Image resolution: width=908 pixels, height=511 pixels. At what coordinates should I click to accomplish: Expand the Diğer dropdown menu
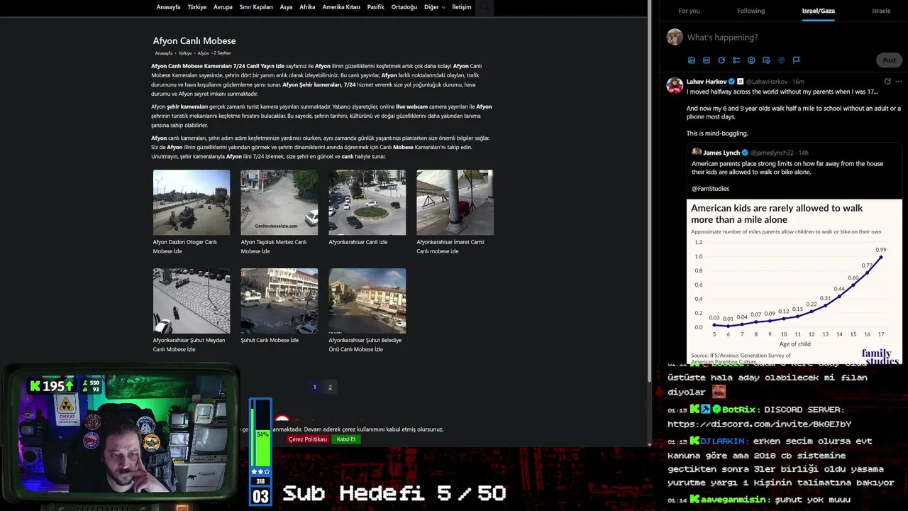click(434, 7)
